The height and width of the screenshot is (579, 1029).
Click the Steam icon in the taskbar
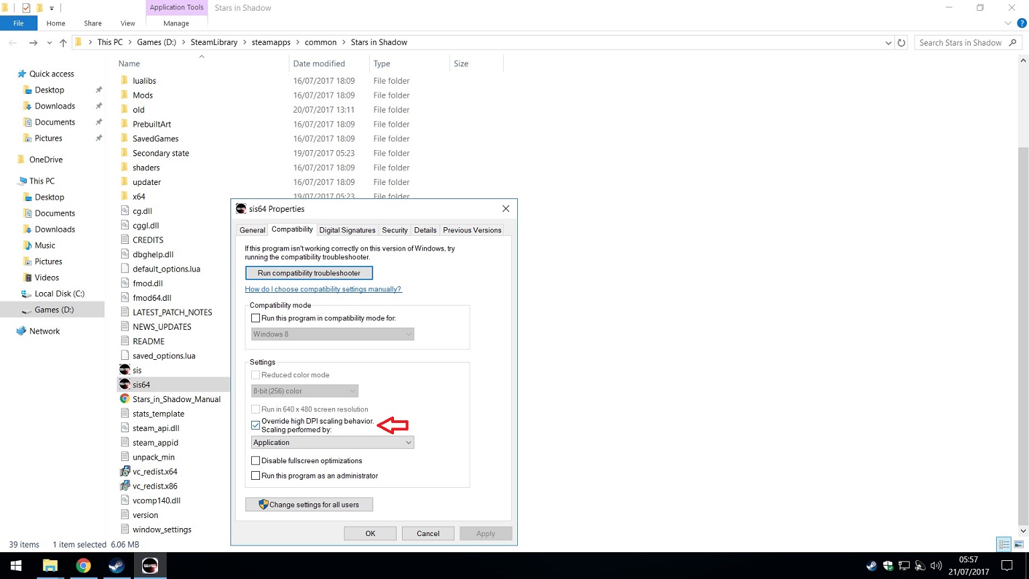117,566
